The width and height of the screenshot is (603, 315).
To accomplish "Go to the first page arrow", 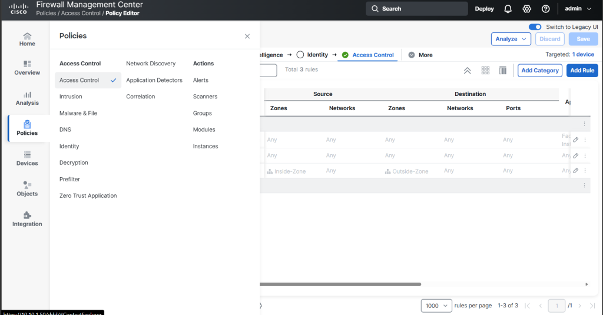I will tap(527, 306).
